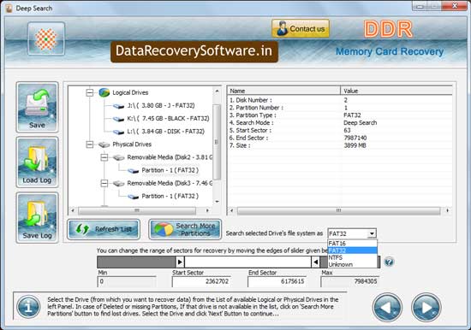Click the Save Log icon button

[x=37, y=217]
